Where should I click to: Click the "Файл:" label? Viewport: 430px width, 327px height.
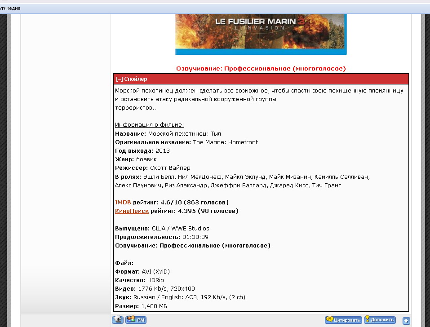tap(124, 263)
